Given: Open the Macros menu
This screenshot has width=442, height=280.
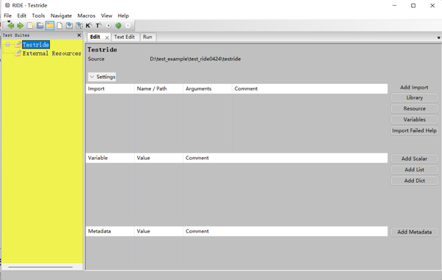Looking at the screenshot, I should click(86, 15).
